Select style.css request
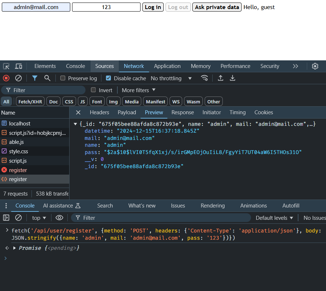326x291 pixels. (x=34, y=151)
